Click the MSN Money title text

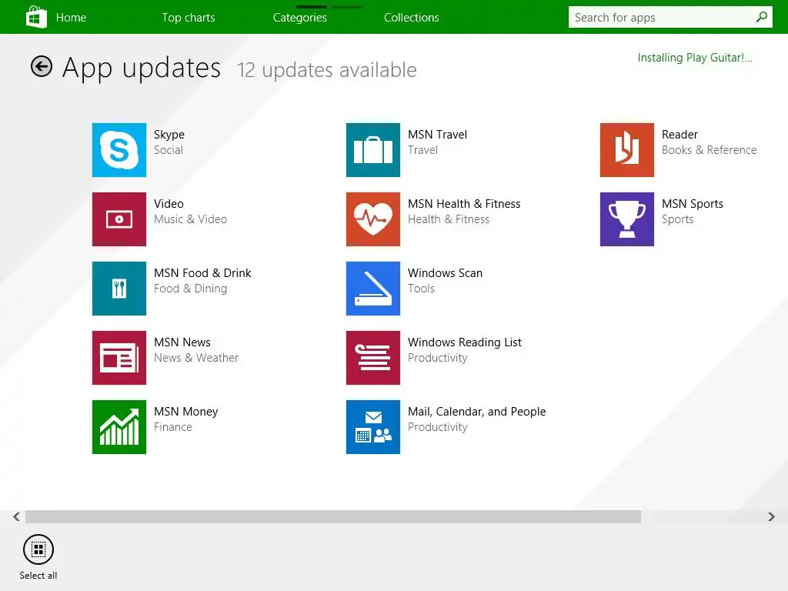(x=186, y=412)
